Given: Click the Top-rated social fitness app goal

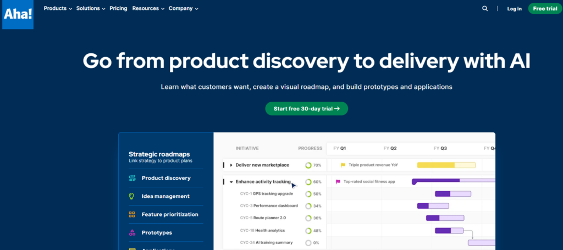Looking at the screenshot, I should (369, 182).
